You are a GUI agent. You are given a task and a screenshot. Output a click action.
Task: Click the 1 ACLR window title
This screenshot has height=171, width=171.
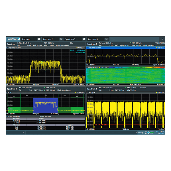[9, 93]
